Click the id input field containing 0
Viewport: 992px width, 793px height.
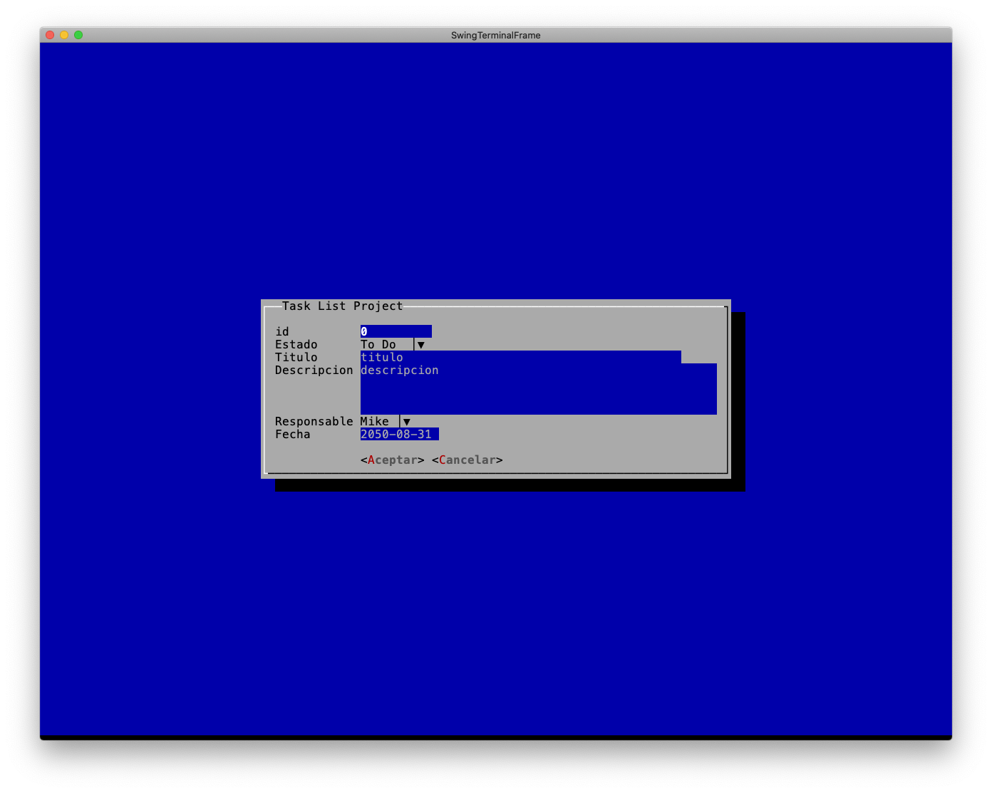[x=396, y=331]
